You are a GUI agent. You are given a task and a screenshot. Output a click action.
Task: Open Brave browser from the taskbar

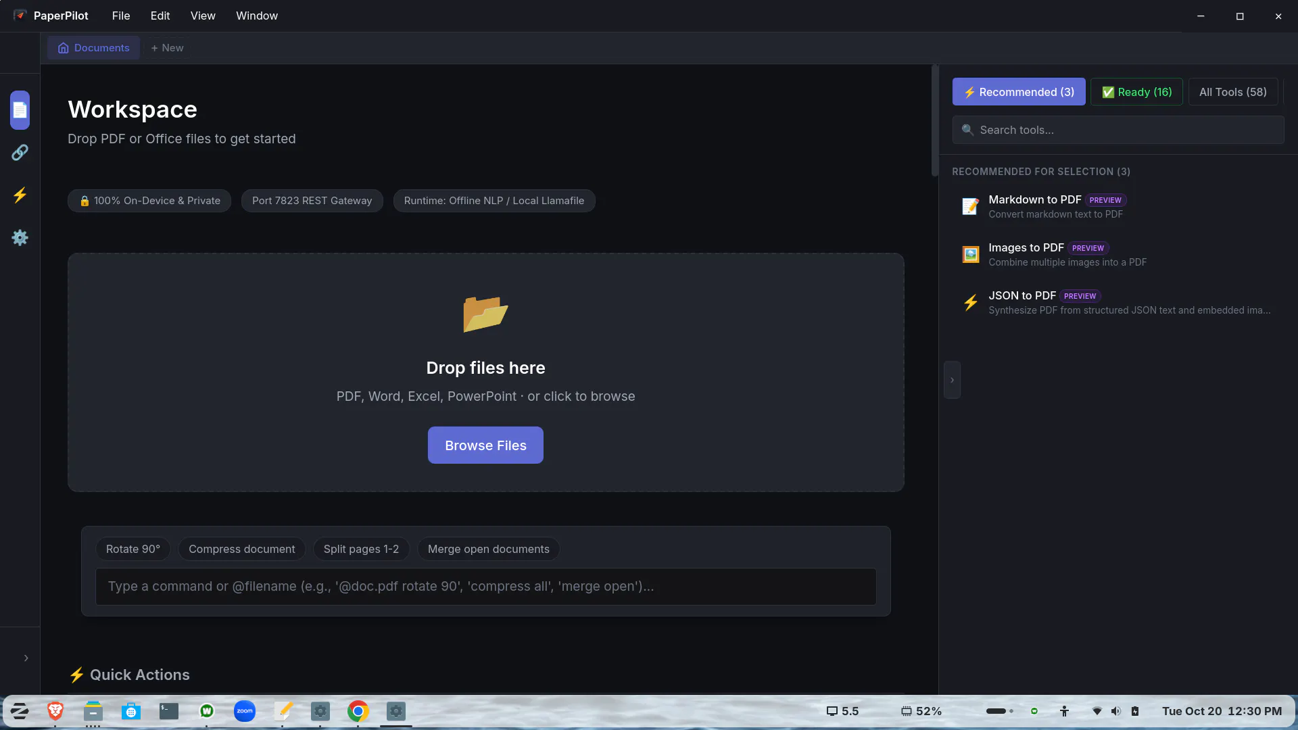coord(55,711)
